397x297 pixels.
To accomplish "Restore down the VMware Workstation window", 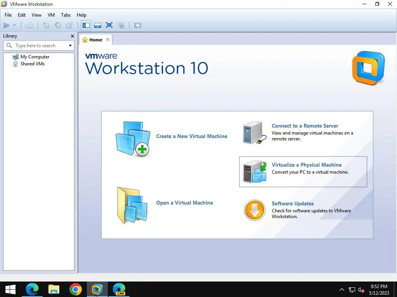I will [x=377, y=4].
